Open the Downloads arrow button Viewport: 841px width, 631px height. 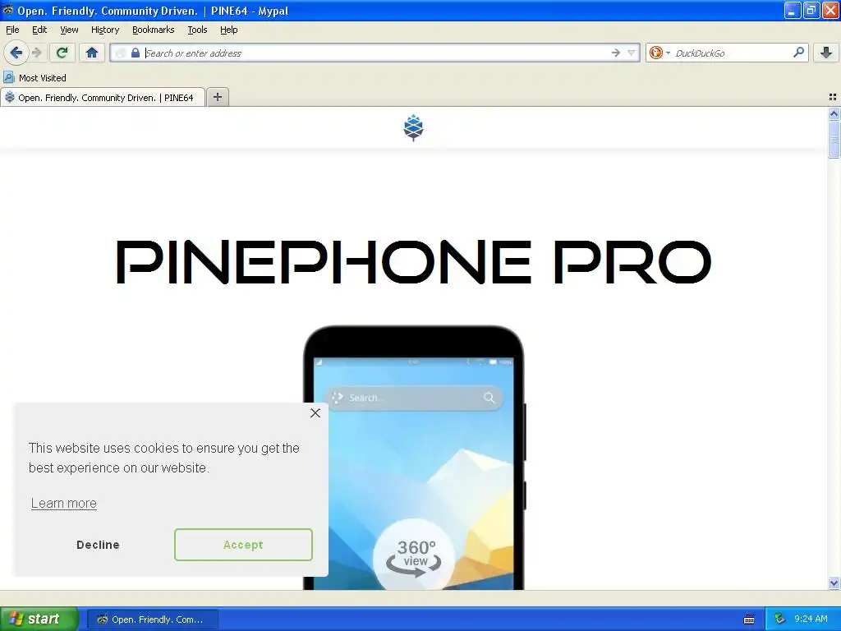[826, 53]
